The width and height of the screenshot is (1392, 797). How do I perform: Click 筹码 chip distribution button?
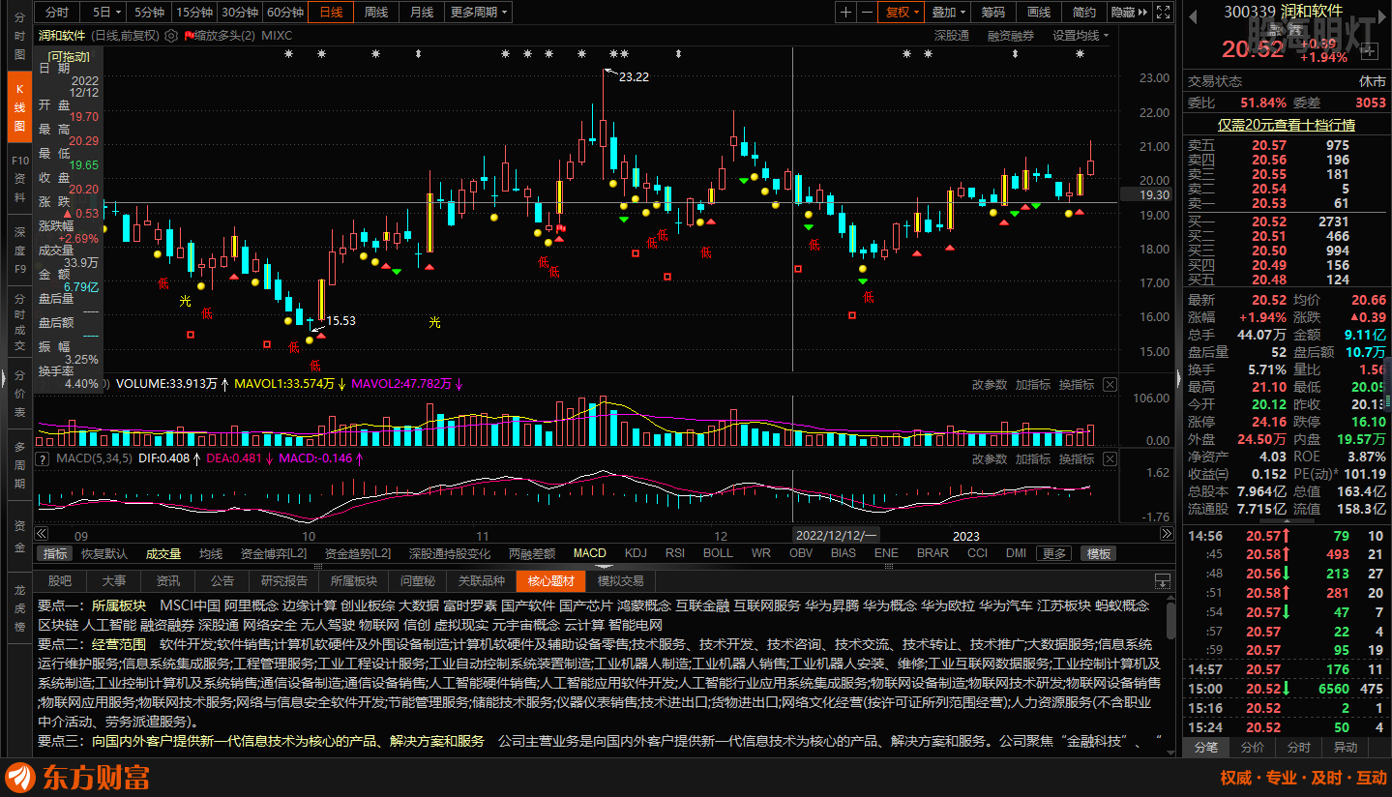point(993,13)
